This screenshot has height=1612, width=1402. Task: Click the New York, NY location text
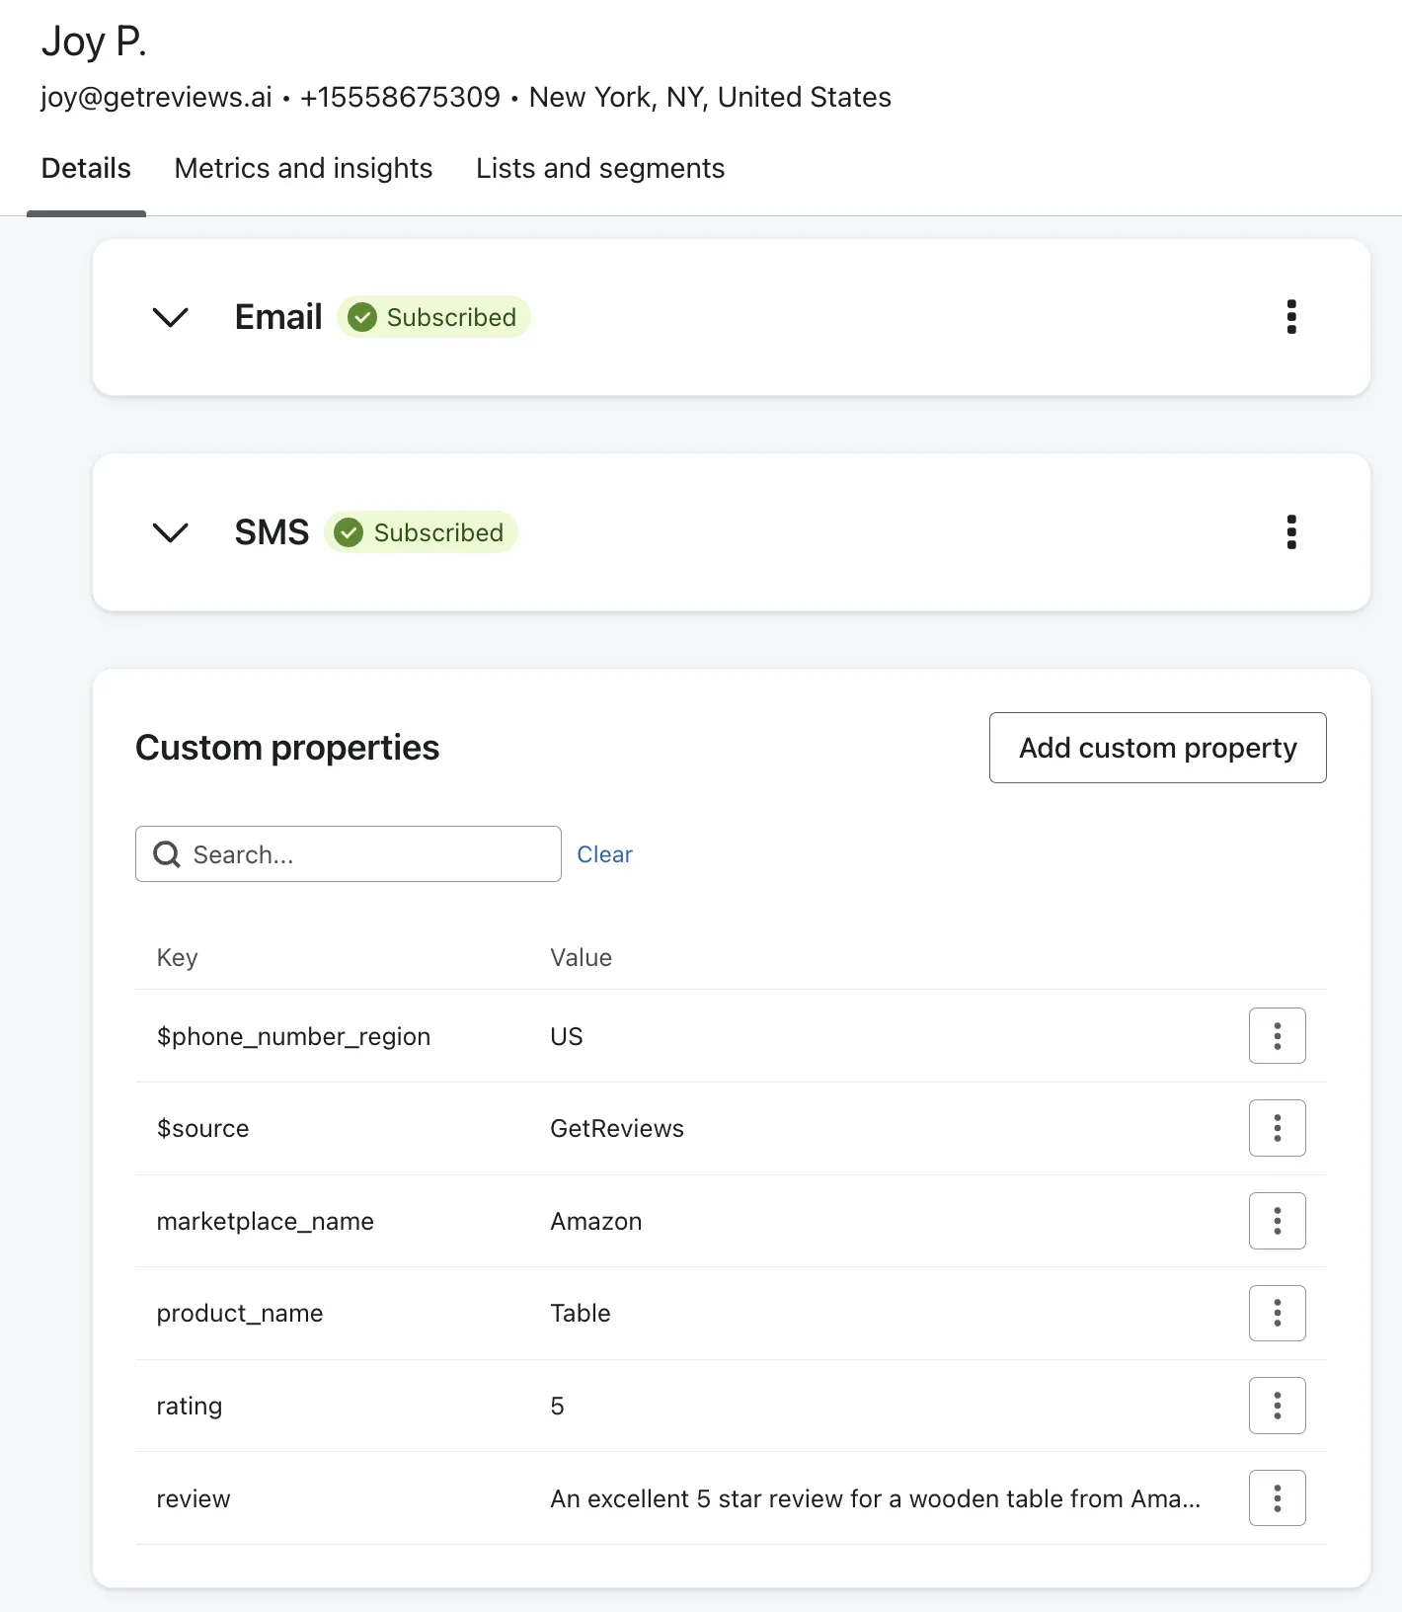coord(710,97)
